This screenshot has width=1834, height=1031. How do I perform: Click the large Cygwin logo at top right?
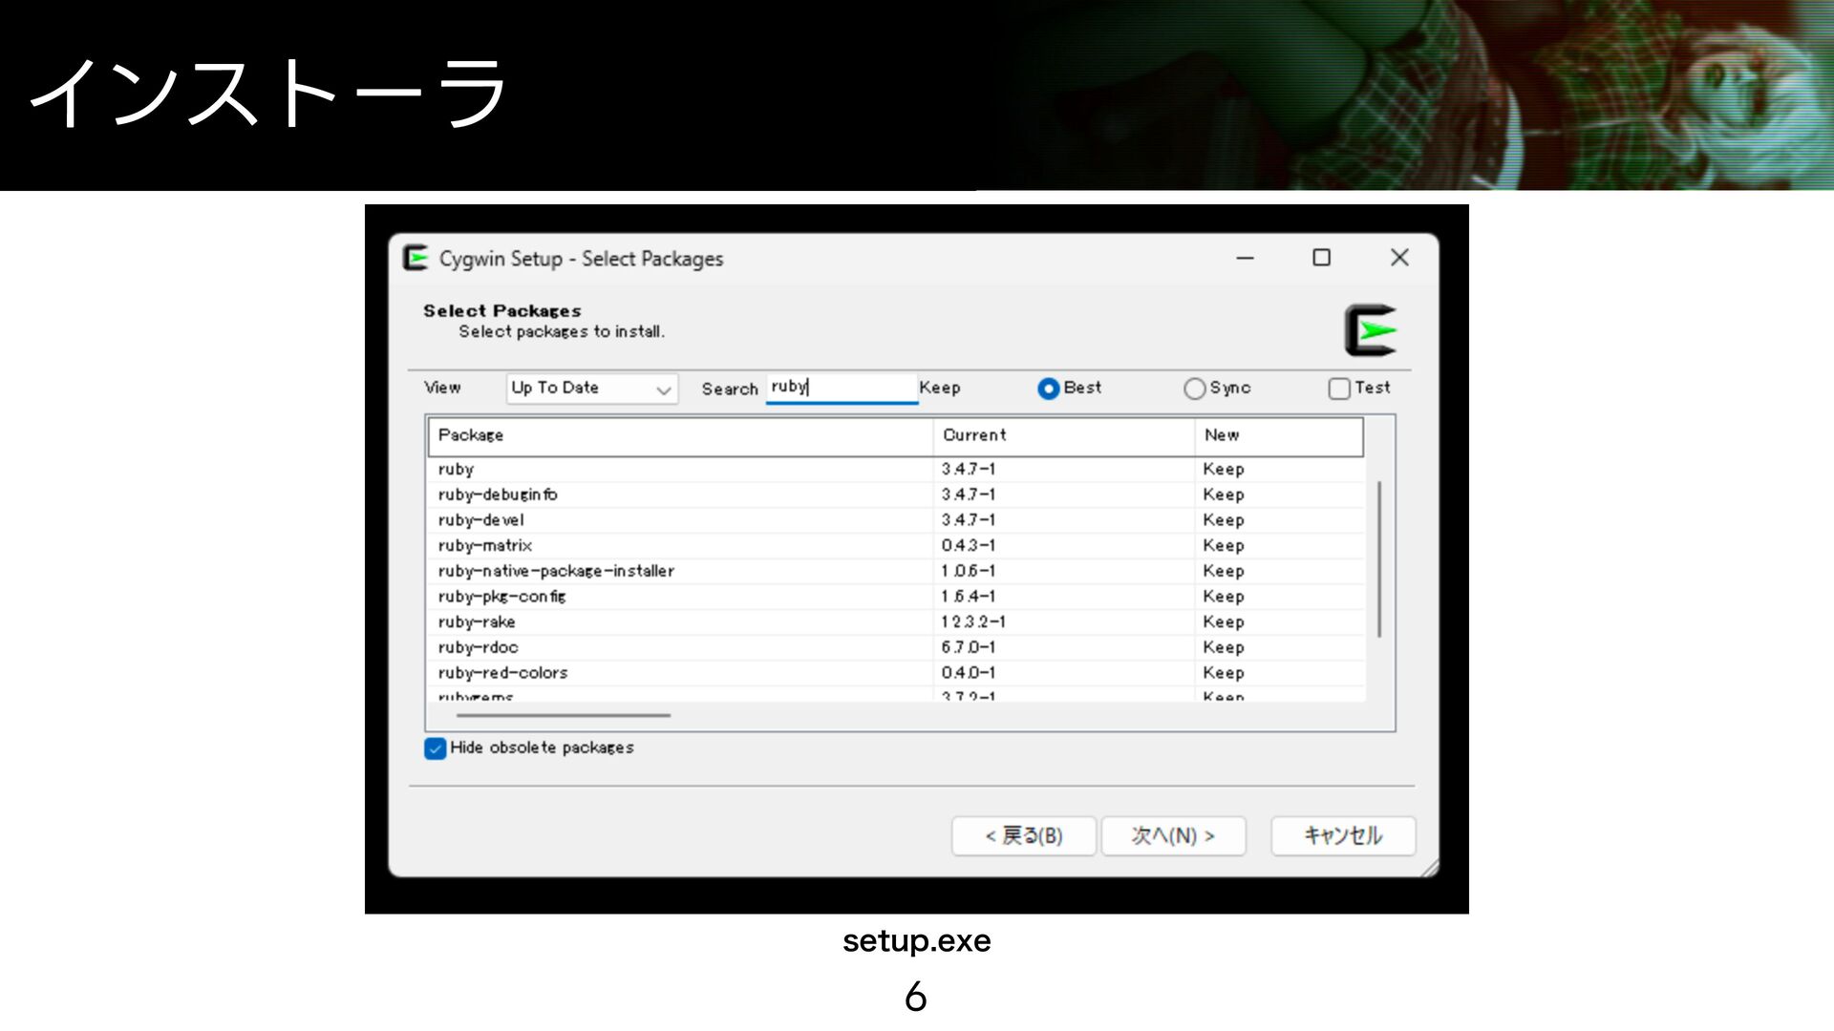pos(1371,331)
